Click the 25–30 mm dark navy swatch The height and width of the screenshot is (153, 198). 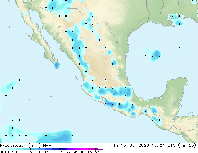63,149
